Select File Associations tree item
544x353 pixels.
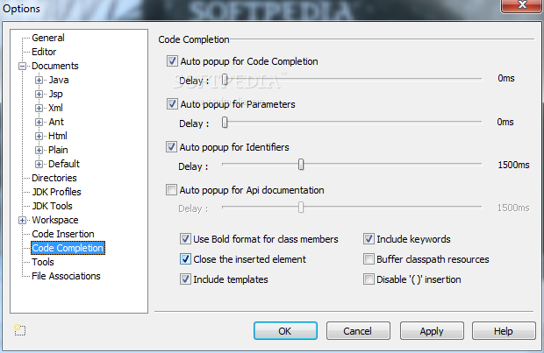(x=66, y=276)
